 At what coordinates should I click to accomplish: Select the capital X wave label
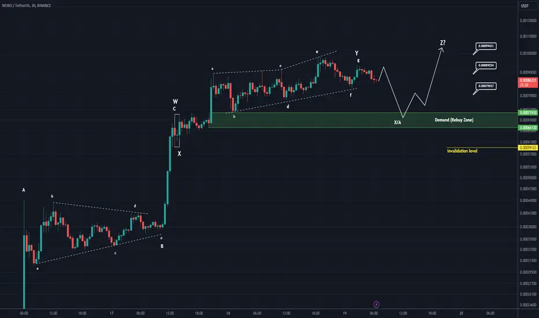pos(179,154)
